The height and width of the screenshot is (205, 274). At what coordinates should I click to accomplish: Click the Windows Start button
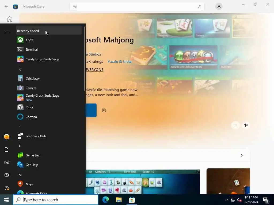tap(6, 200)
